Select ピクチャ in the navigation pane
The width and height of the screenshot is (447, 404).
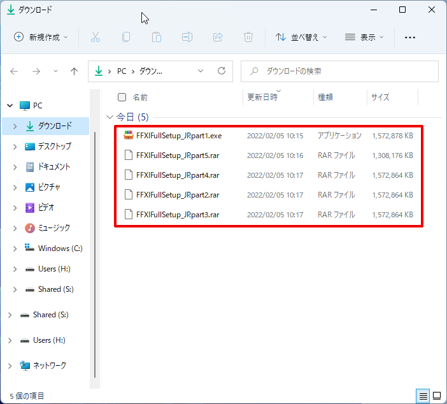pos(49,187)
